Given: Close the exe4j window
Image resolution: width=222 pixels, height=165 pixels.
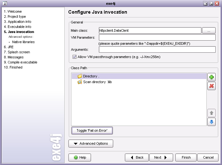Looking at the screenshot, I should [217, 3].
